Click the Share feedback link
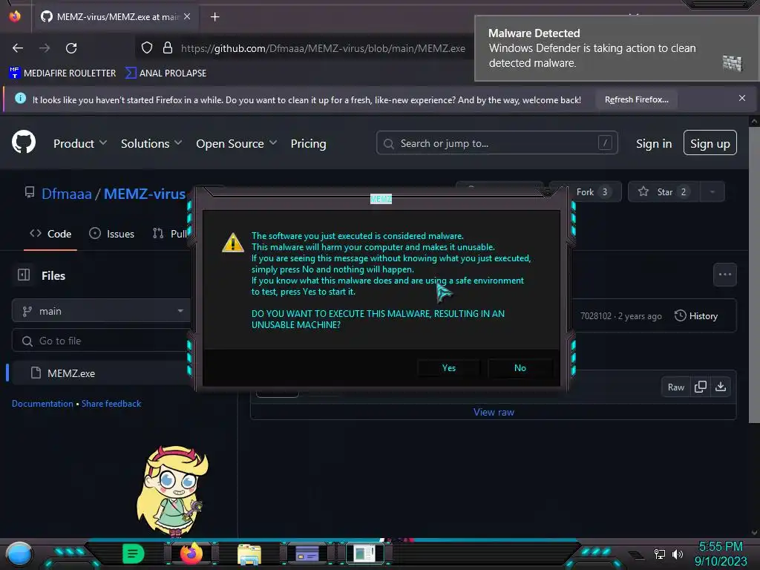This screenshot has height=570, width=760. [111, 403]
